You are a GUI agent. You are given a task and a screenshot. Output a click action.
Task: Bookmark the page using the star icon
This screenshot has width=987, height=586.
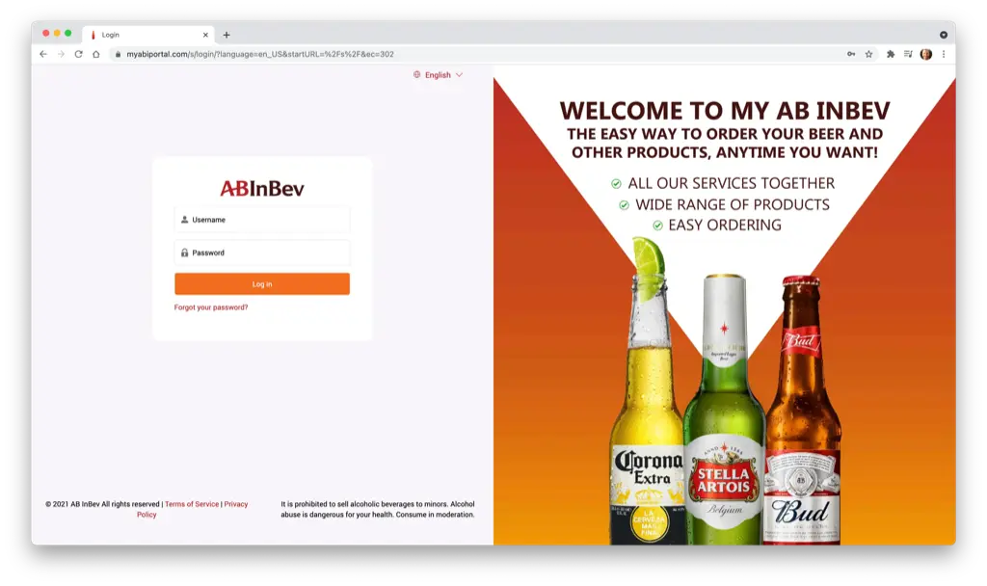click(x=868, y=55)
